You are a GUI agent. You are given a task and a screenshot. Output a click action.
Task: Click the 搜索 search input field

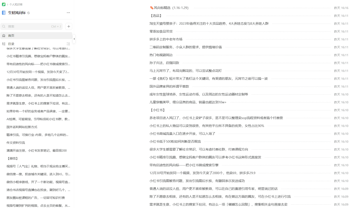pos(32,27)
